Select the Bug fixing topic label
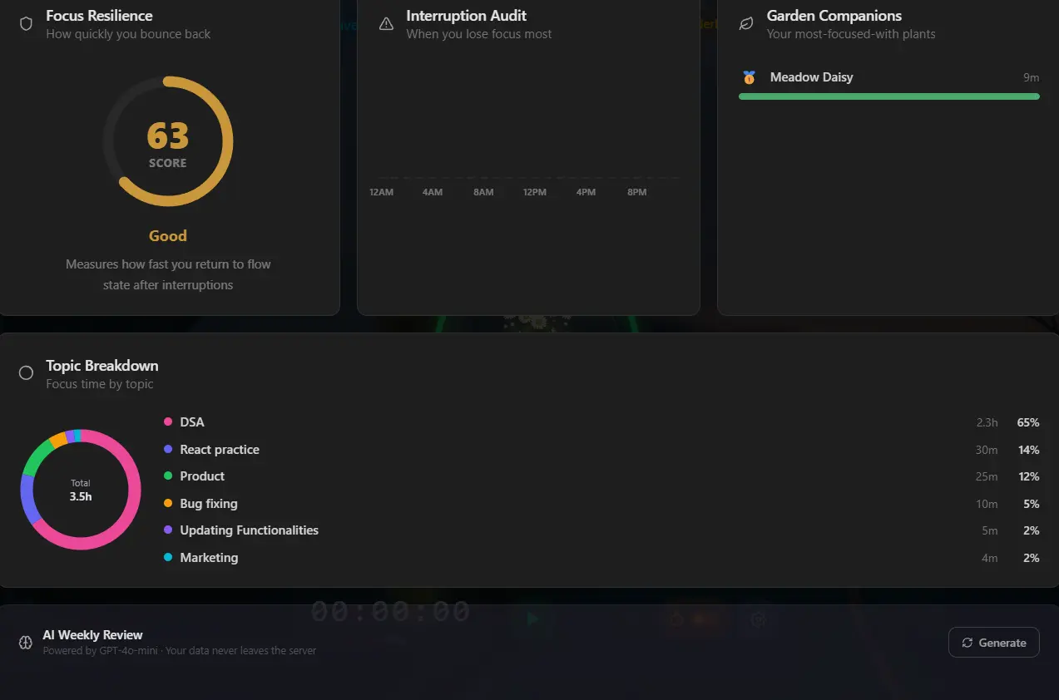Screen dimensions: 1059x700 [208, 503]
